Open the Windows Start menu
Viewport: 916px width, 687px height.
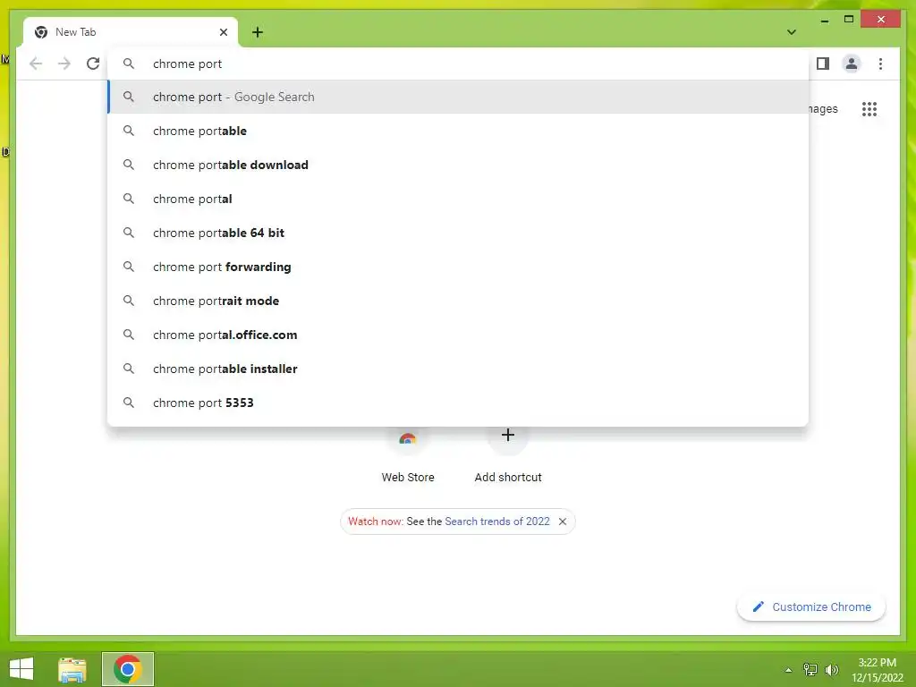coord(21,669)
